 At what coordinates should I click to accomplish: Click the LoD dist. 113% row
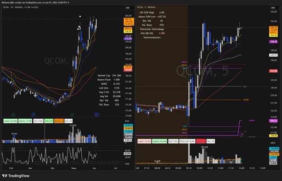click(109, 88)
